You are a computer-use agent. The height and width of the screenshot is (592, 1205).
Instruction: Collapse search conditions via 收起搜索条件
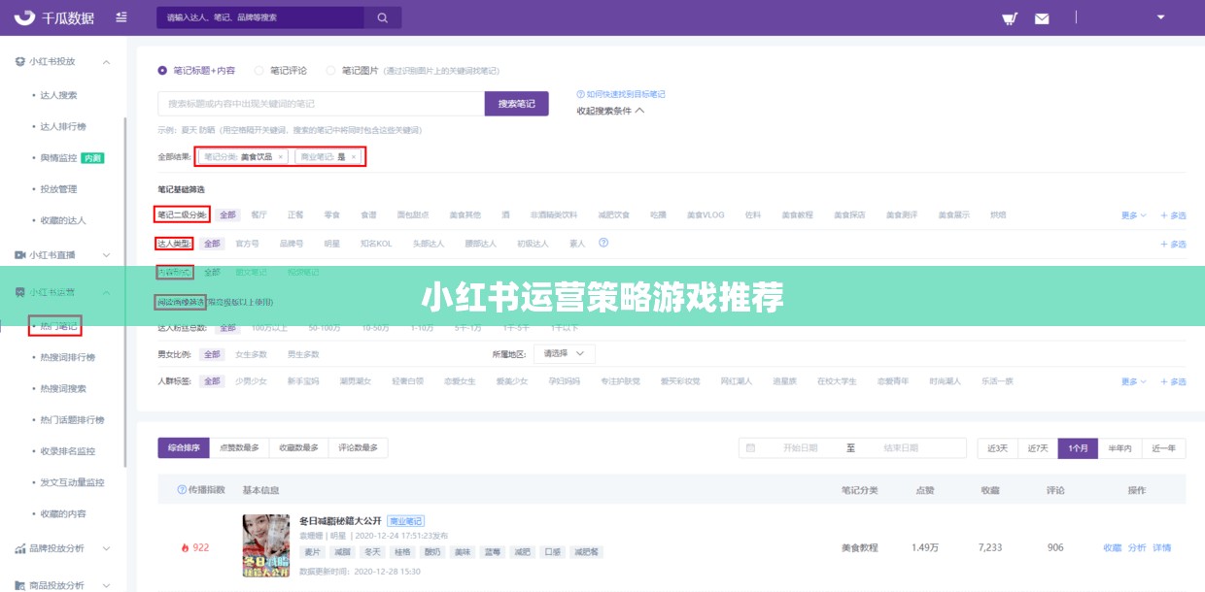coord(610,111)
